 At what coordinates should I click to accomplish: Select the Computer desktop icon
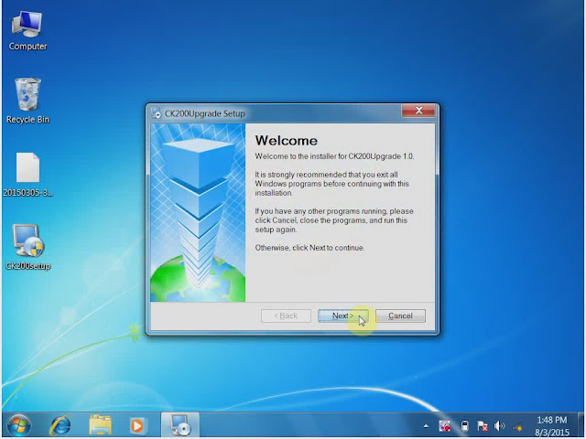27,30
